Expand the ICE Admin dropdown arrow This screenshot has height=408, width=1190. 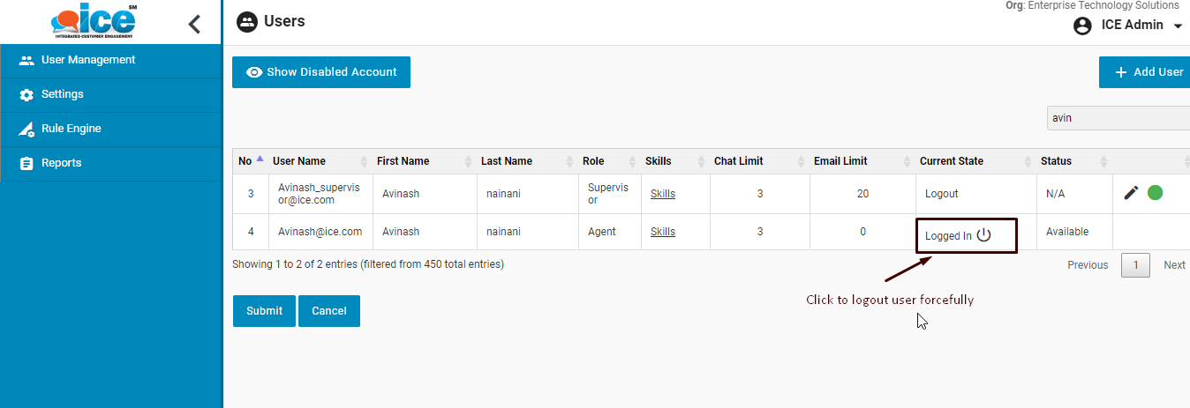tap(1178, 26)
